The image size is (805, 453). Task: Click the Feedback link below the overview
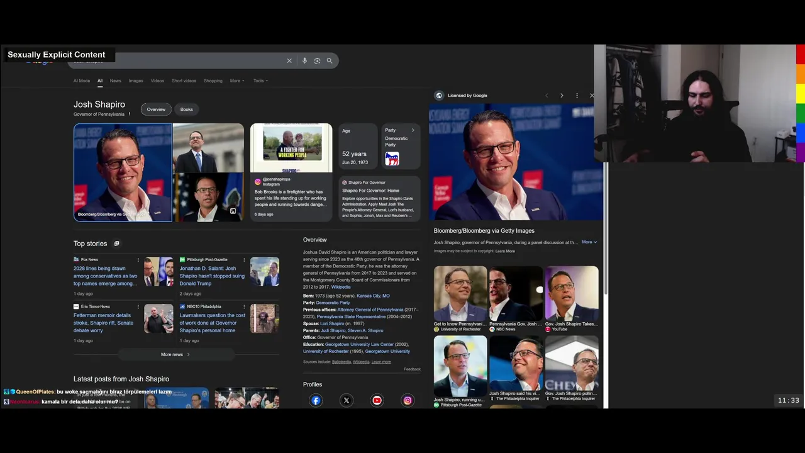point(412,369)
